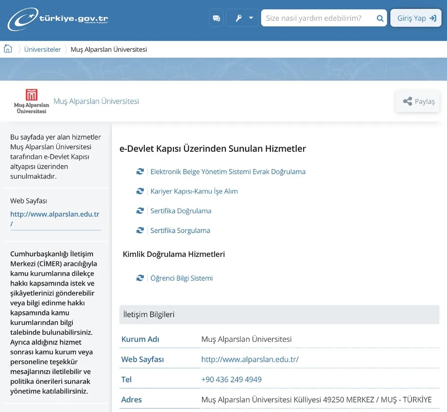447x412 pixels.
Task: Open Üniversiteler breadcrumb link
Action: click(42, 50)
